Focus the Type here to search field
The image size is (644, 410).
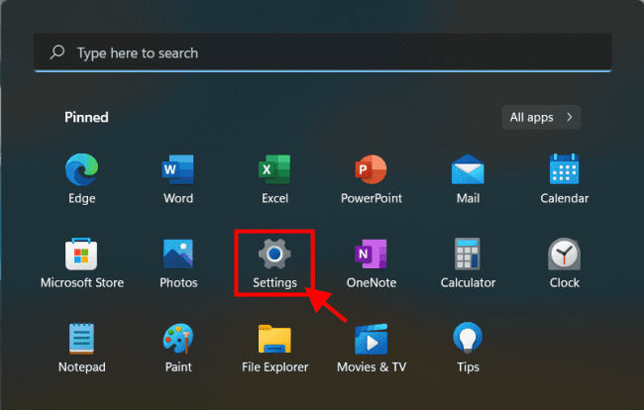click(x=323, y=52)
